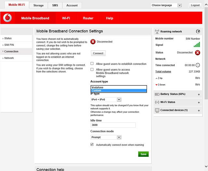Screen dimensions: 208x171
Task: Click the Connect button
Action: pyautogui.click(x=98, y=53)
